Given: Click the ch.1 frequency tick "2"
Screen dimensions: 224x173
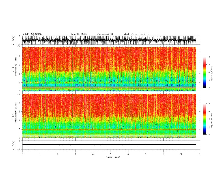Looking at the screenshot, I should pos(20,83).
